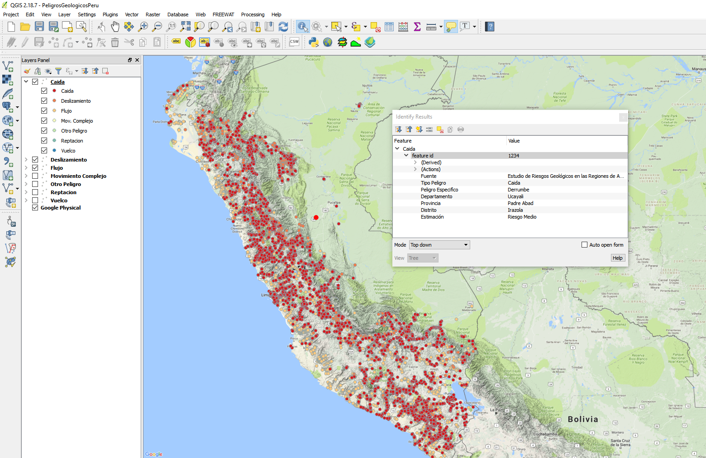Open the Python console
The height and width of the screenshot is (458, 706).
coord(314,43)
